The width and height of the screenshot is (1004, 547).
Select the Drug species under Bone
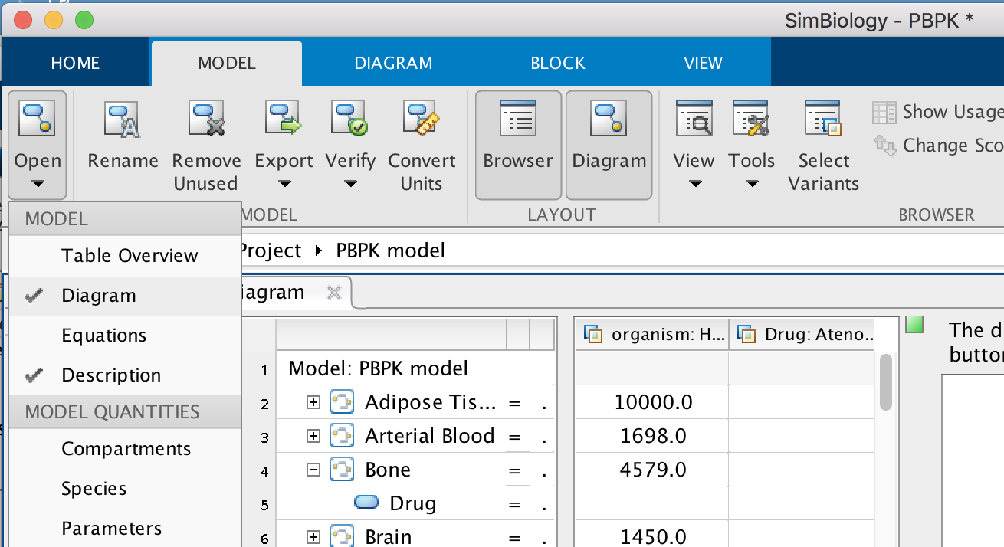click(412, 503)
